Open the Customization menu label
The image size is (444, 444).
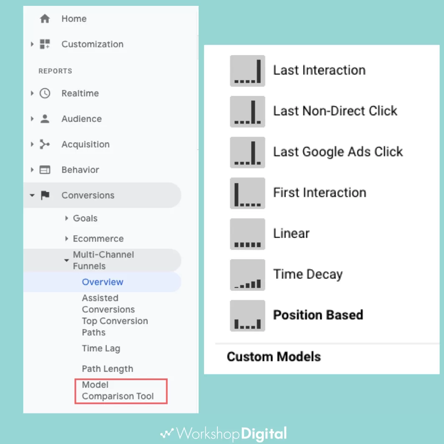click(93, 44)
